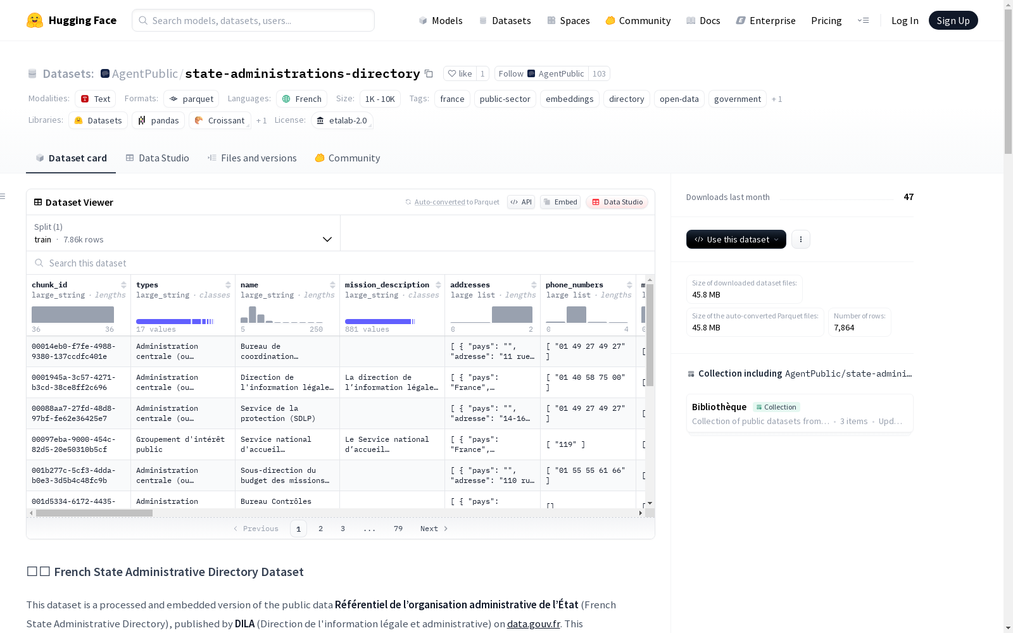
Task: Click the Hugging Face logo icon
Action: coord(35,20)
